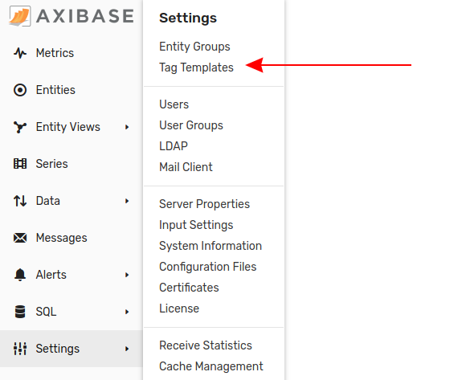Open the Server Properties link

pyautogui.click(x=204, y=204)
